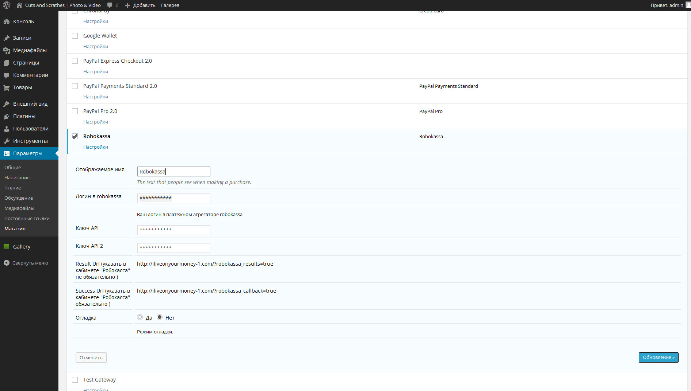Click the Robokassa gateway name in list
The image size is (691, 391).
pos(97,136)
